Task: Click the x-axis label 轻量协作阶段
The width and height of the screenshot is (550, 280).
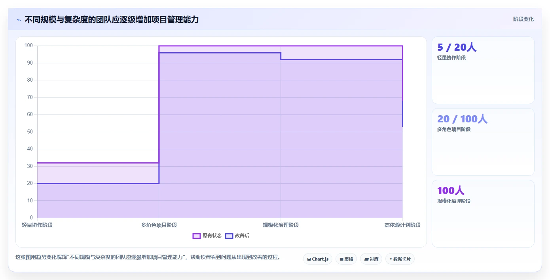Action: pos(37,225)
